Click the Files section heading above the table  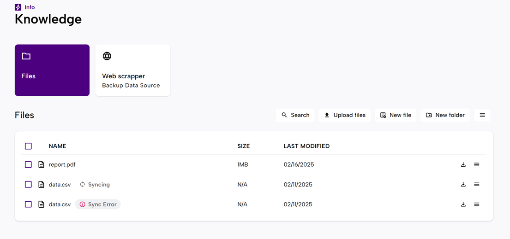[x=24, y=115]
